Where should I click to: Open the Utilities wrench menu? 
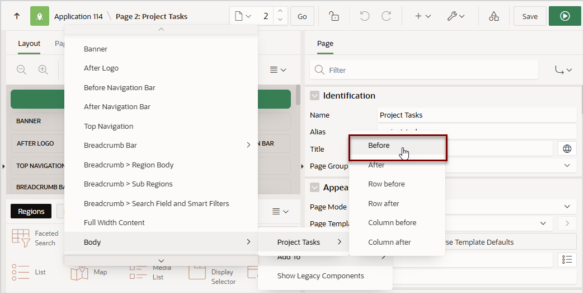pos(456,16)
